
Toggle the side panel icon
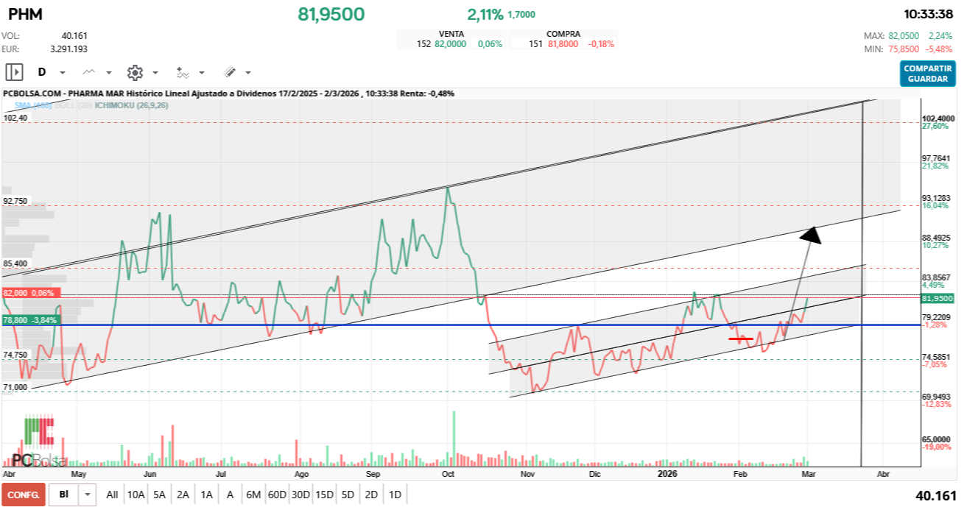coord(14,72)
